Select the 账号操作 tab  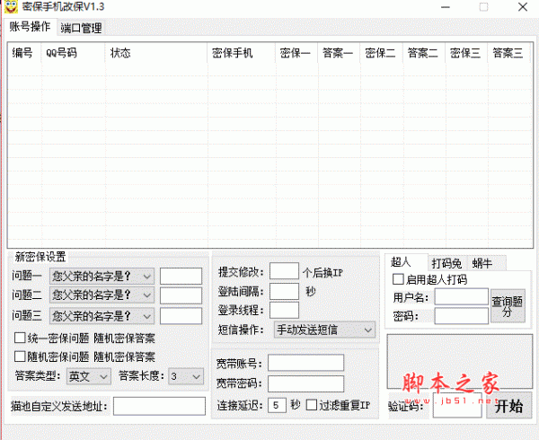coord(30,27)
